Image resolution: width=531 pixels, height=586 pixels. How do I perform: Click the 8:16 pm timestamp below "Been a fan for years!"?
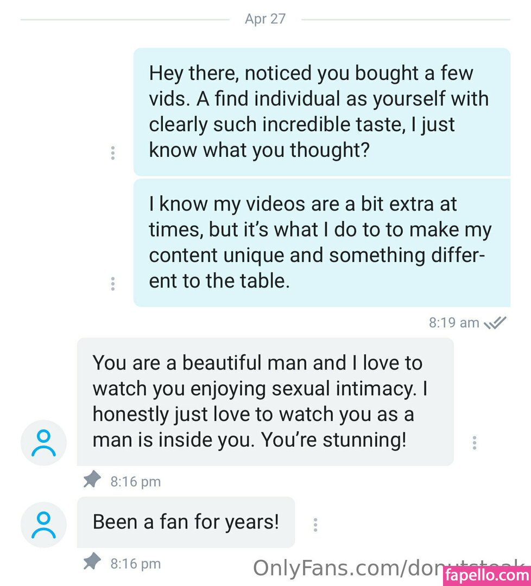[x=136, y=564]
